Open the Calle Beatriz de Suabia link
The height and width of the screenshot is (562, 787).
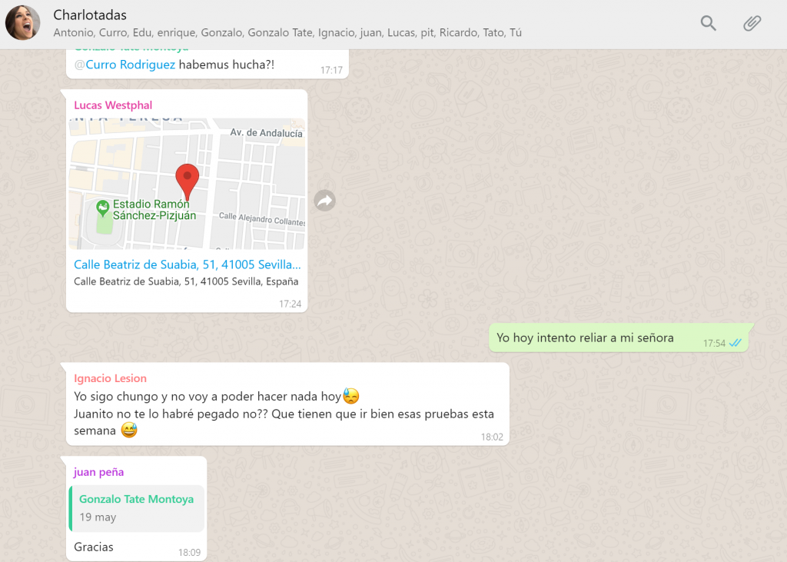pyautogui.click(x=187, y=264)
